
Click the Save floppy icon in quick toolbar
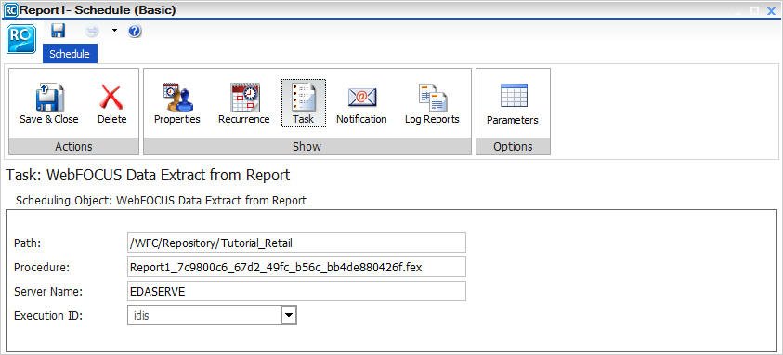point(59,31)
